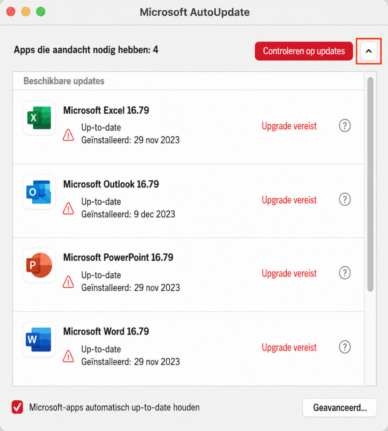The width and height of the screenshot is (388, 431).
Task: Click the warning triangle under PowerPoint
Action: 68,282
